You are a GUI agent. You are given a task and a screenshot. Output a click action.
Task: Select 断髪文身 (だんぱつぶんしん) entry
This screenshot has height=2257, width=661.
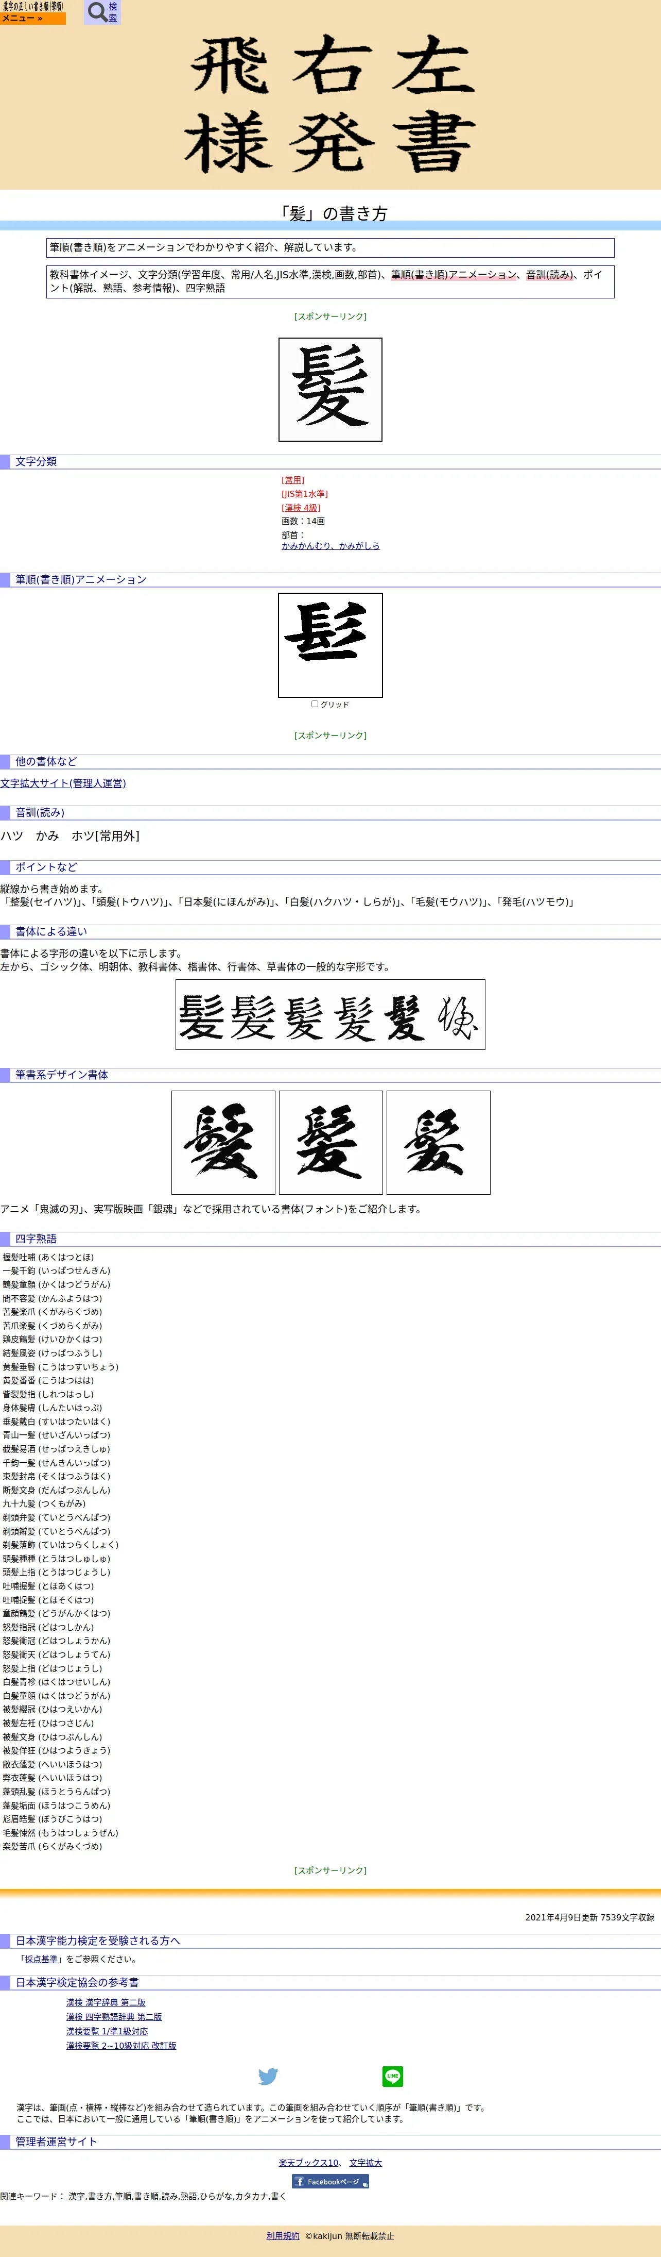click(56, 1491)
